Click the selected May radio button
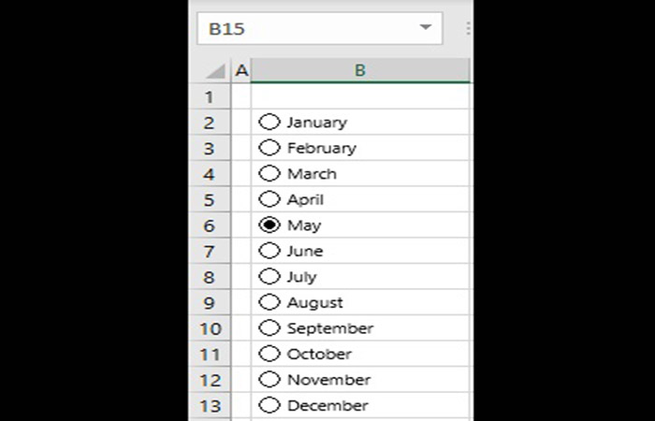This screenshot has height=421, width=655. pyautogui.click(x=269, y=225)
